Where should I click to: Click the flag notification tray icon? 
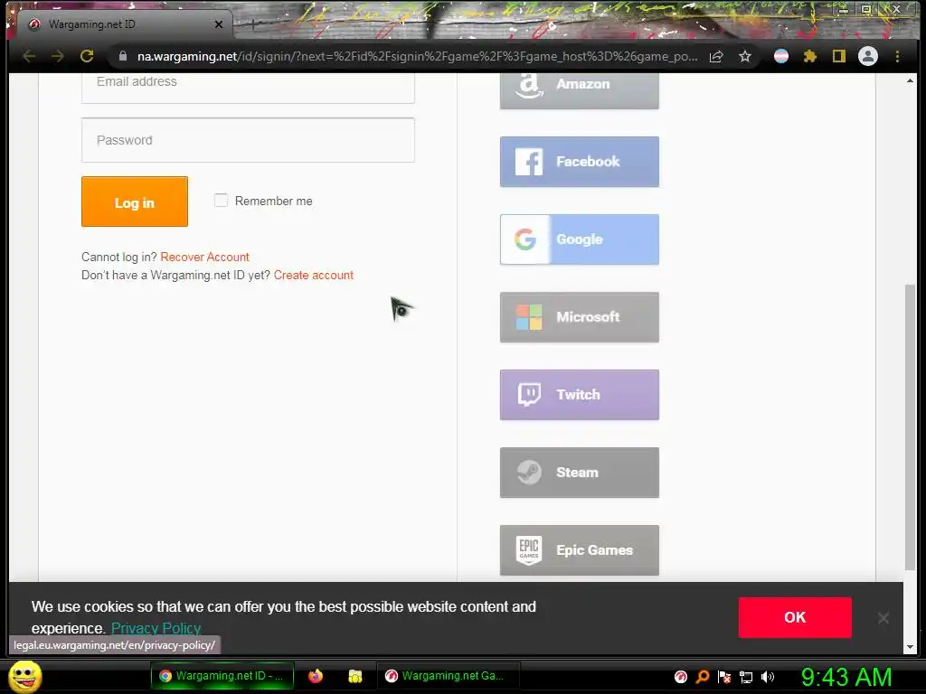coord(724,677)
